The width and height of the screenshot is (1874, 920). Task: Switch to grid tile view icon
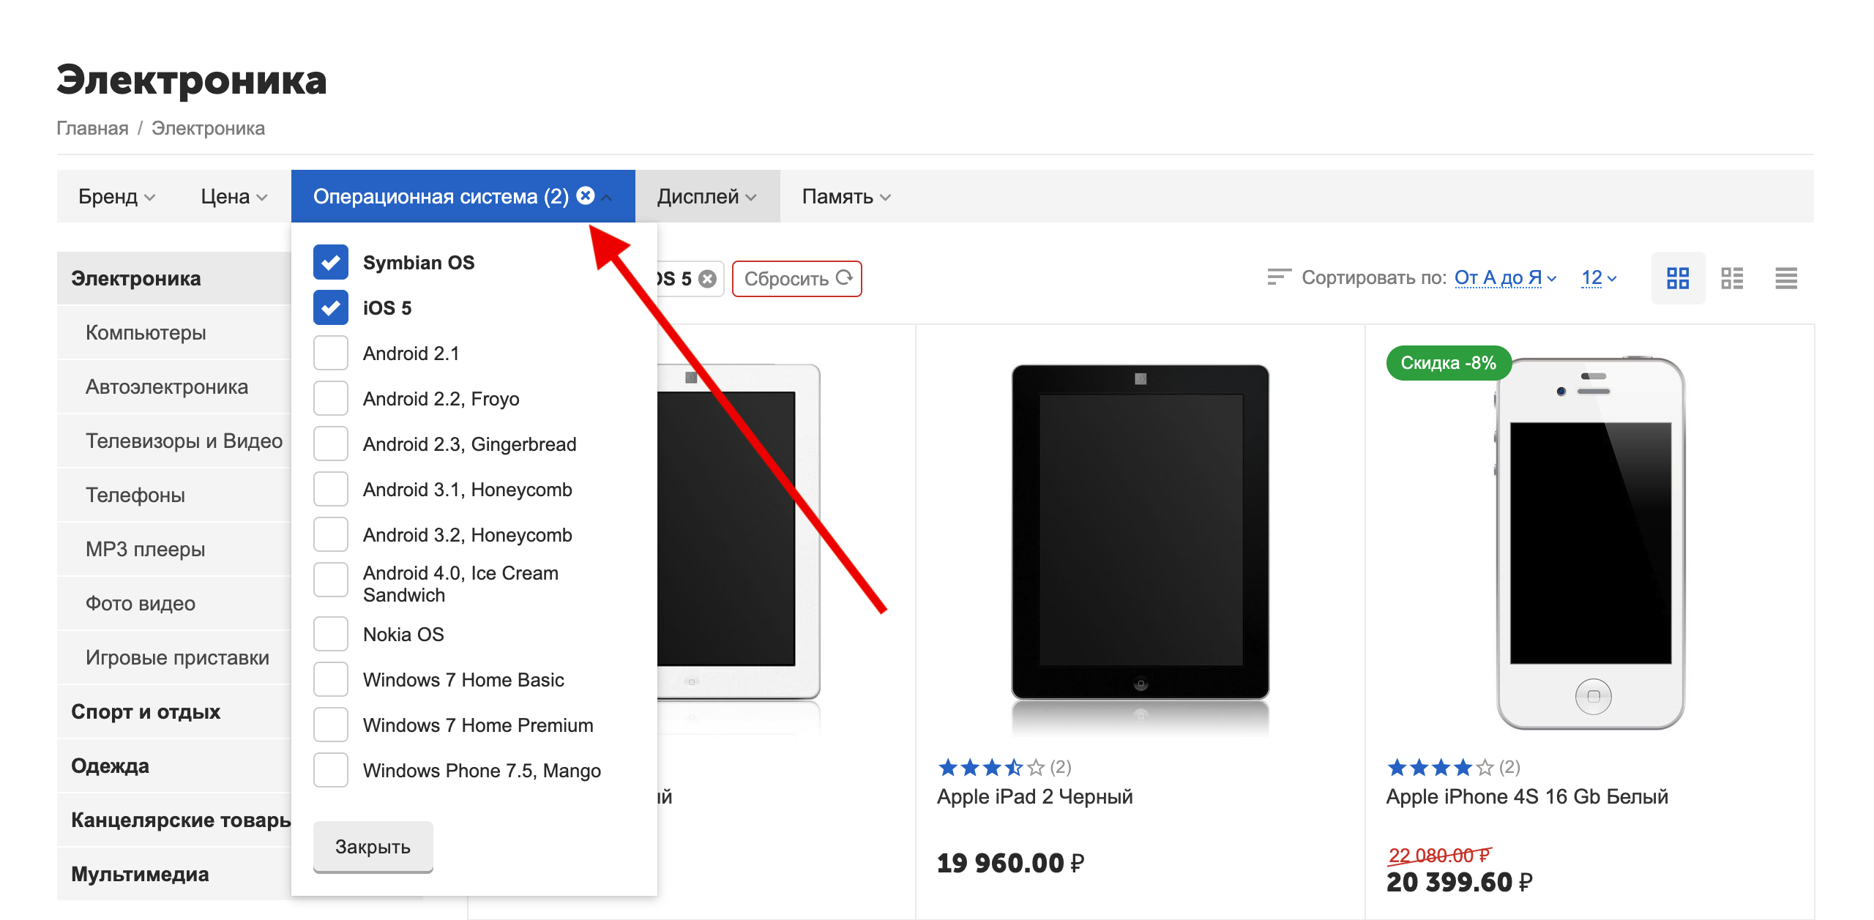pos(1678,278)
